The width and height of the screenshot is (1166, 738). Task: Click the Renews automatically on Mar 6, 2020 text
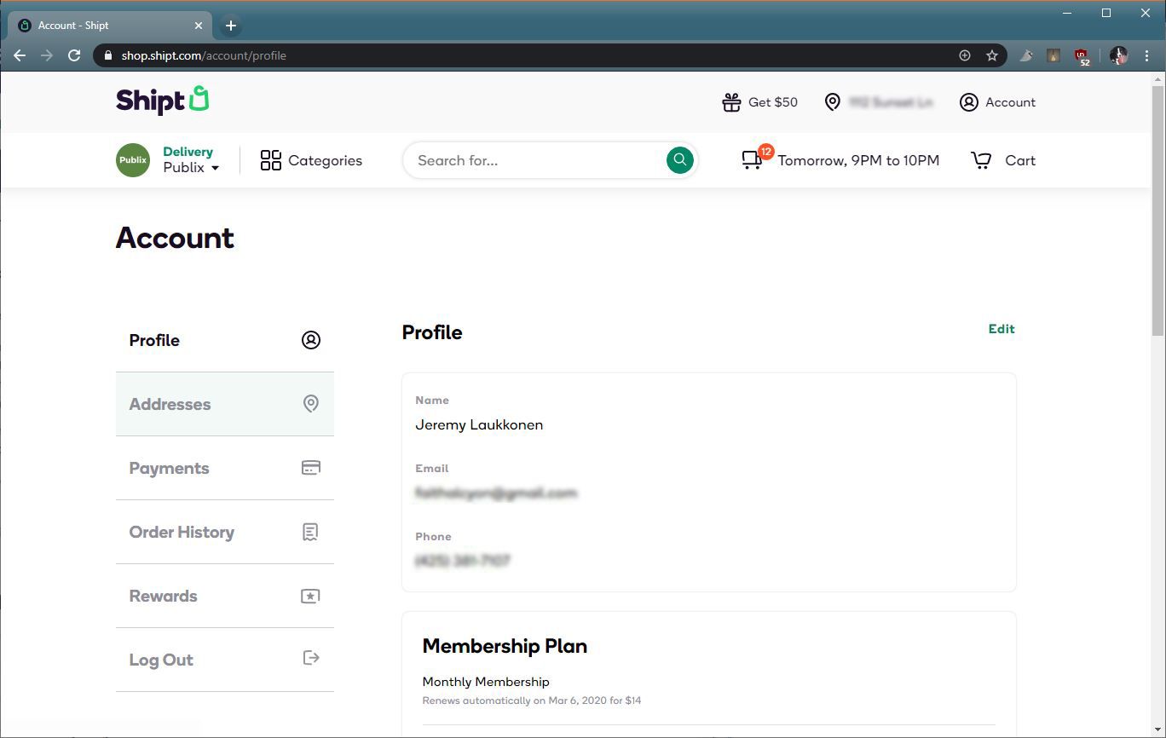coord(532,701)
